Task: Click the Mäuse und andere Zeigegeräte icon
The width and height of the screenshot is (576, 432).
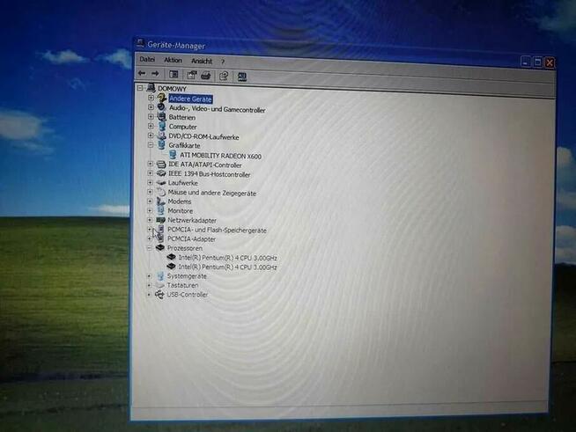Action: coord(161,192)
